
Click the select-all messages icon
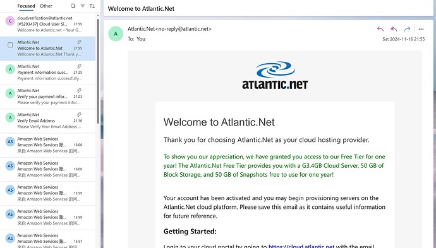point(73,6)
